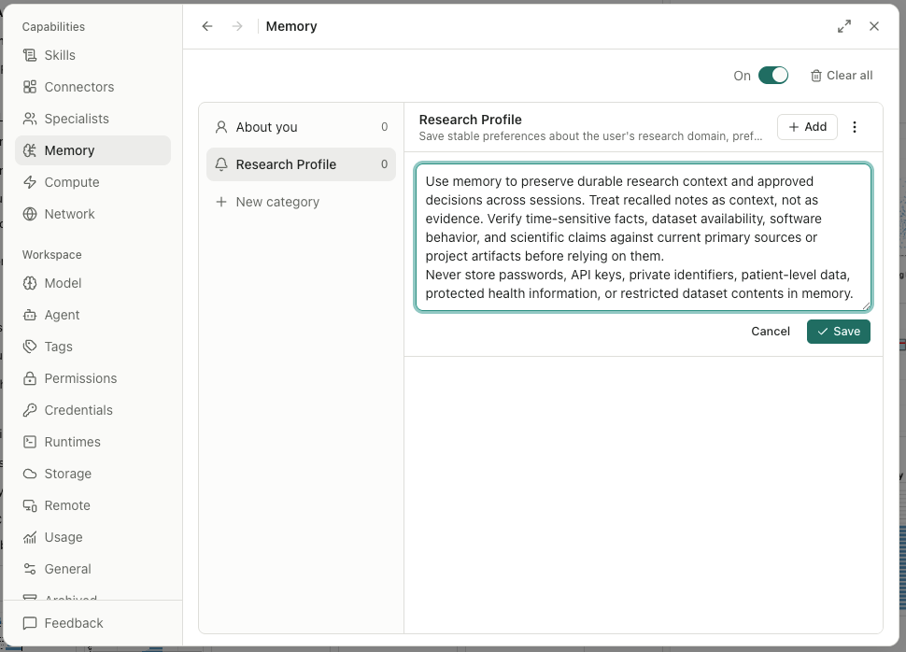Click the 'Save stable preferences' description text

point(590,136)
